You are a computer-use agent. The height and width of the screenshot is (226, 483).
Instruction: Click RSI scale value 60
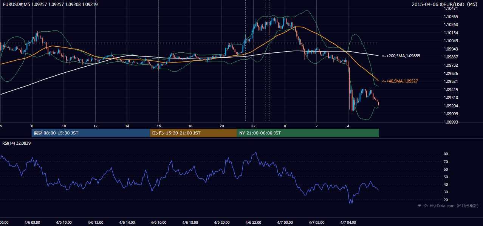pyautogui.click(x=446, y=169)
